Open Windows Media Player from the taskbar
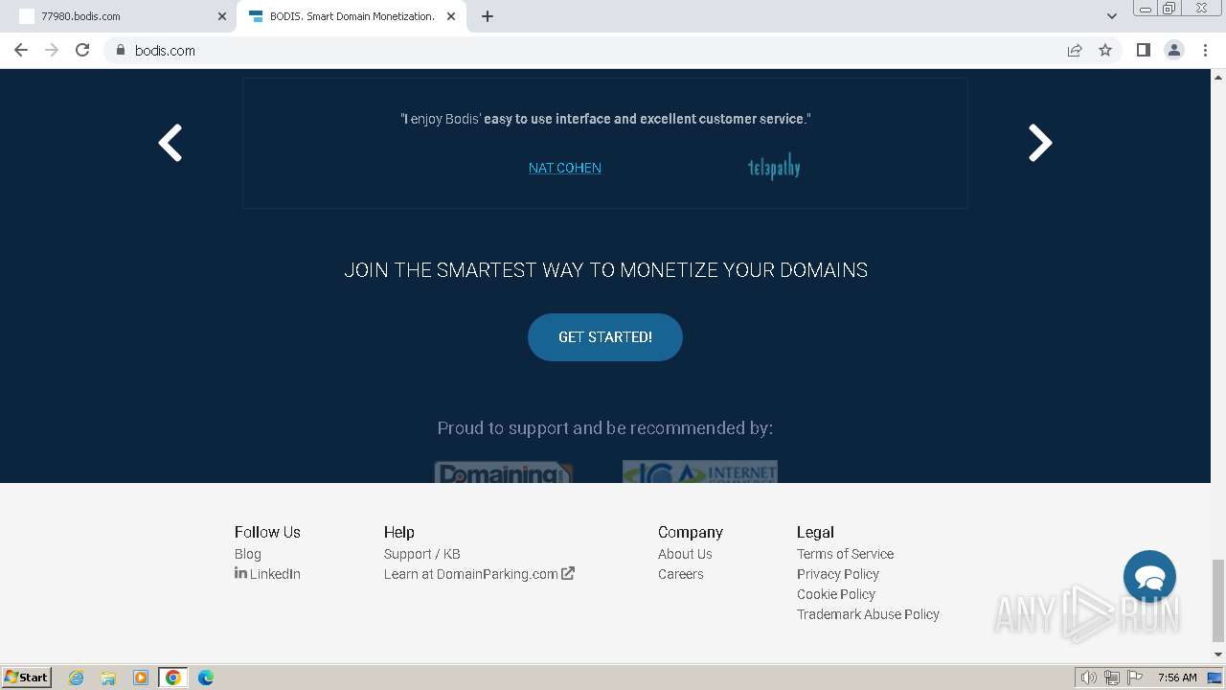The width and height of the screenshot is (1226, 690). coord(141,678)
